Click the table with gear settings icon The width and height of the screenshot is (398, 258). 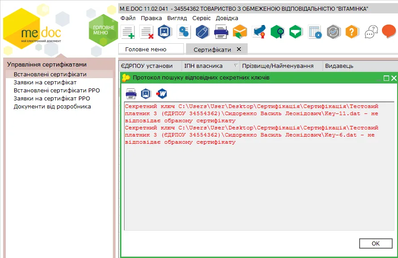(315, 32)
